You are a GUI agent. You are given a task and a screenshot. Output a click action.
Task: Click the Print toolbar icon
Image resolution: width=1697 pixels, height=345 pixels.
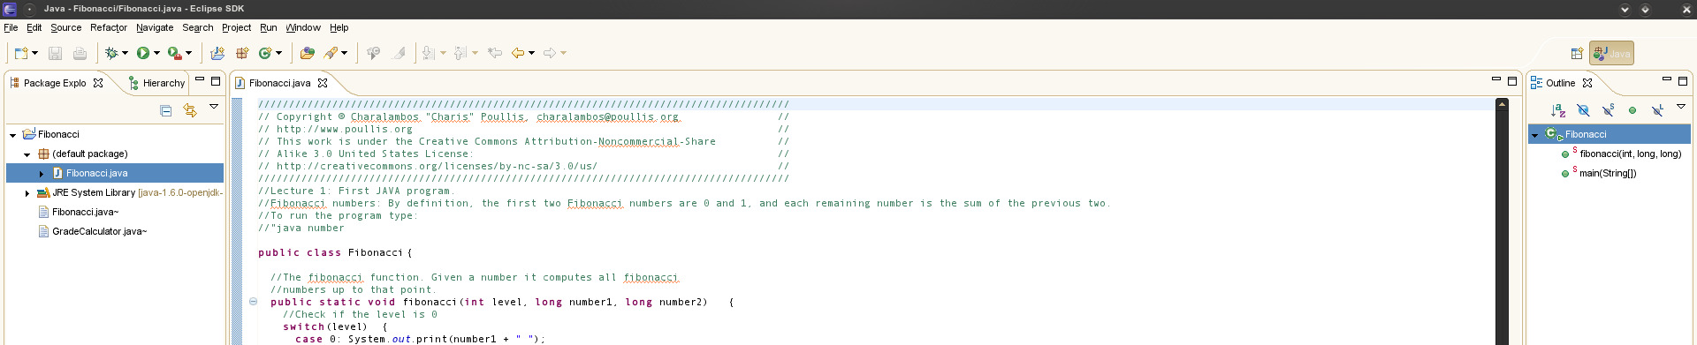click(x=80, y=53)
